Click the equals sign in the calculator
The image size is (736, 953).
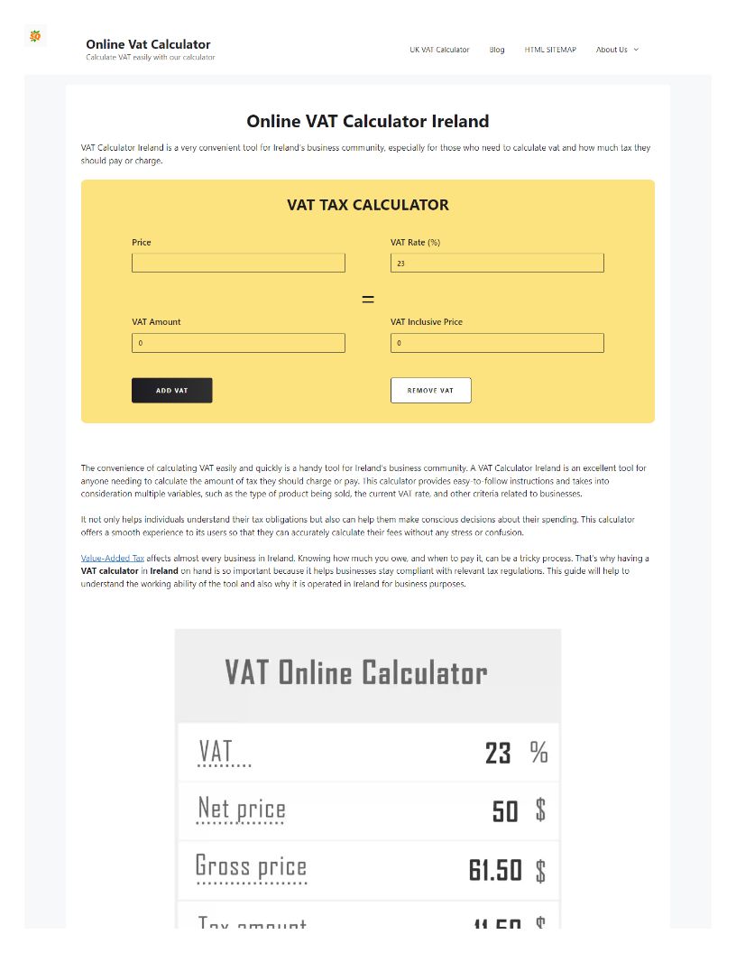[x=368, y=299]
